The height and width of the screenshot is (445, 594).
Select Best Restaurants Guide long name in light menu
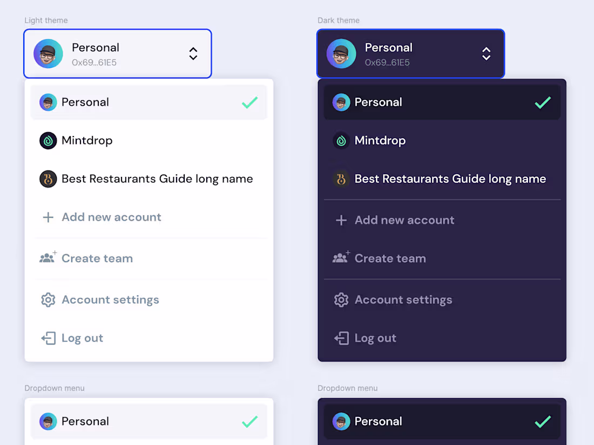pos(157,179)
